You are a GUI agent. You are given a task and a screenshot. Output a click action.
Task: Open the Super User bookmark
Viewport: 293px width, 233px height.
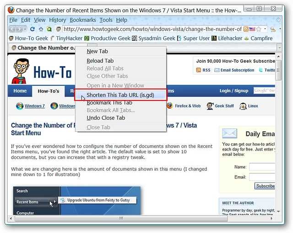[193, 39]
